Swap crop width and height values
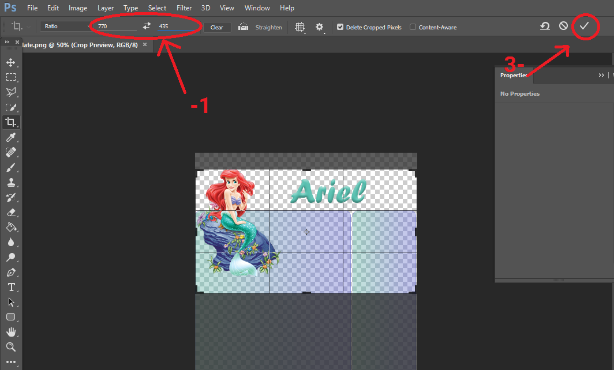This screenshot has height=370, width=614. [147, 26]
